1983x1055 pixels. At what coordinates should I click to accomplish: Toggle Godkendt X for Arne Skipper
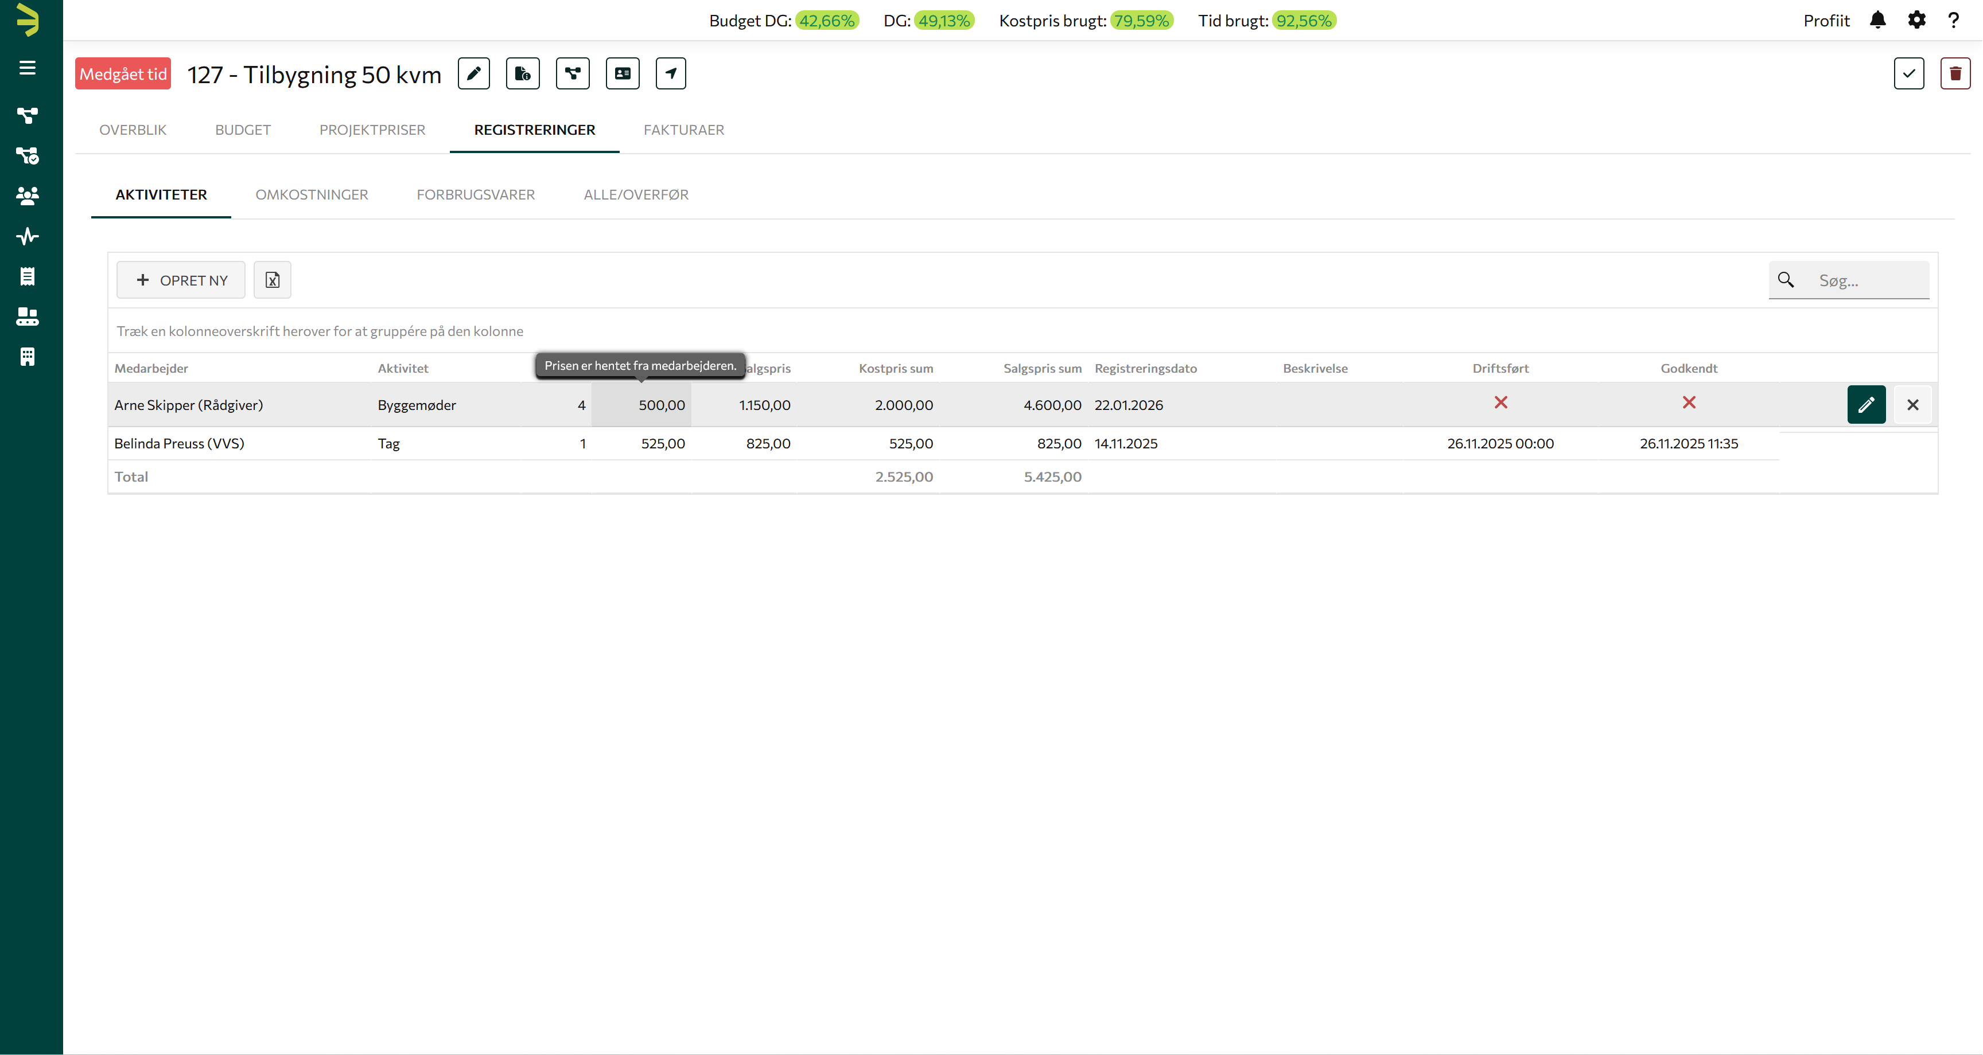click(1688, 403)
